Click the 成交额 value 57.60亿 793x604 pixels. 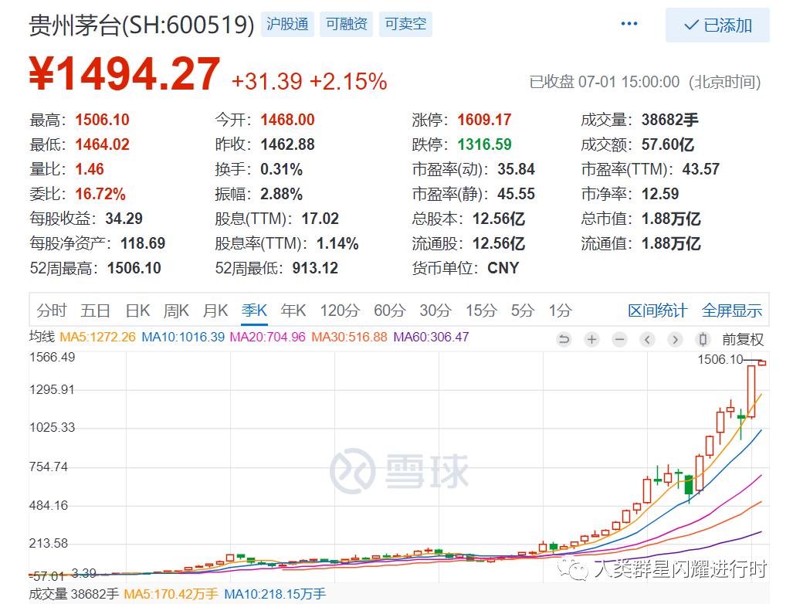668,144
